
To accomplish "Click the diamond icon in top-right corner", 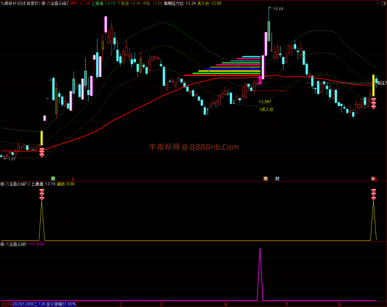I will (378, 3).
